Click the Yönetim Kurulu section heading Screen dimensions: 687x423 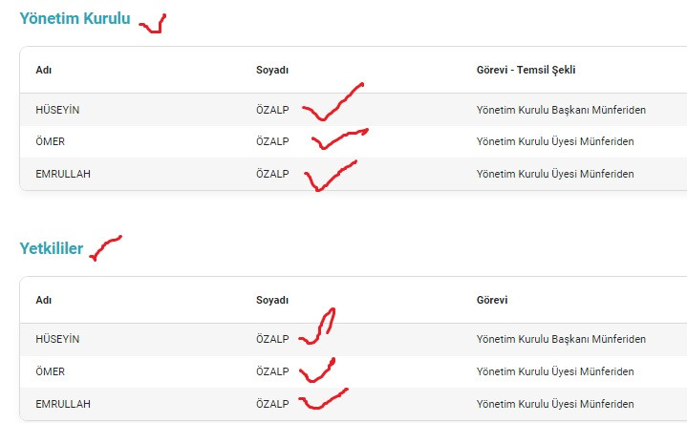[75, 18]
